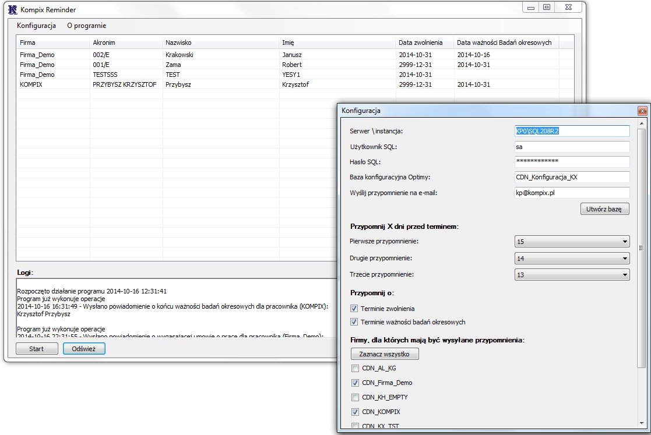Screen dimensions: 651x435
Task: Click Konfiguracja dialog scrollbar up arrow
Action: point(642,123)
